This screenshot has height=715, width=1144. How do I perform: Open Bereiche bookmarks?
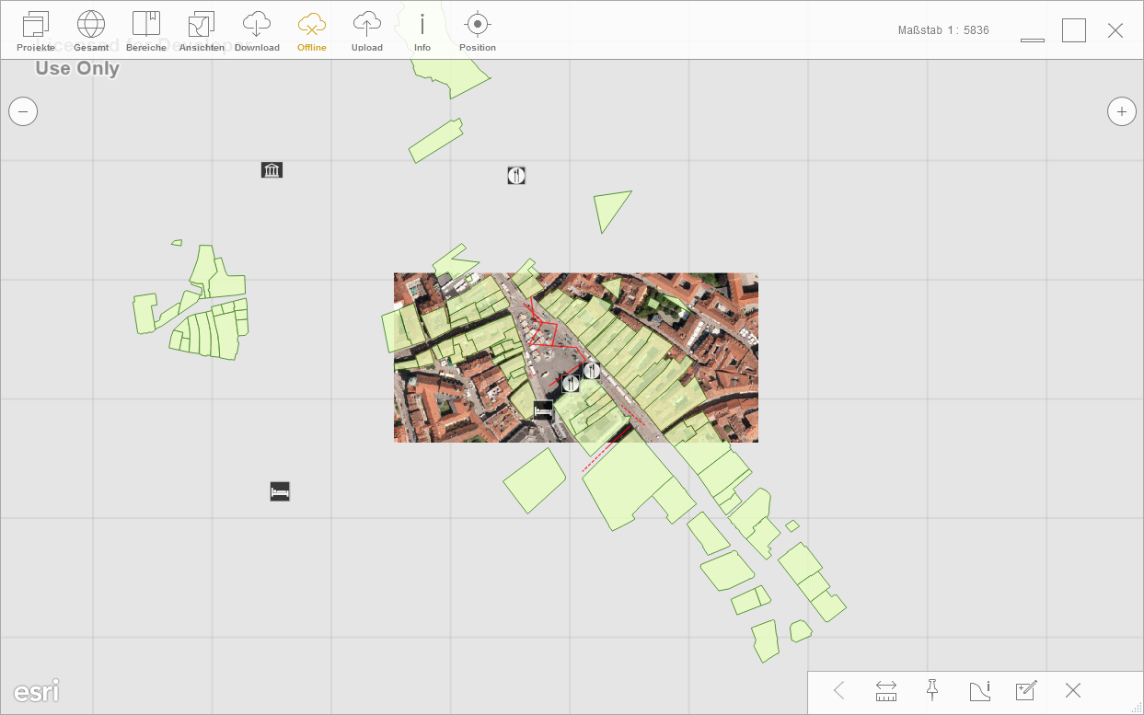146,30
